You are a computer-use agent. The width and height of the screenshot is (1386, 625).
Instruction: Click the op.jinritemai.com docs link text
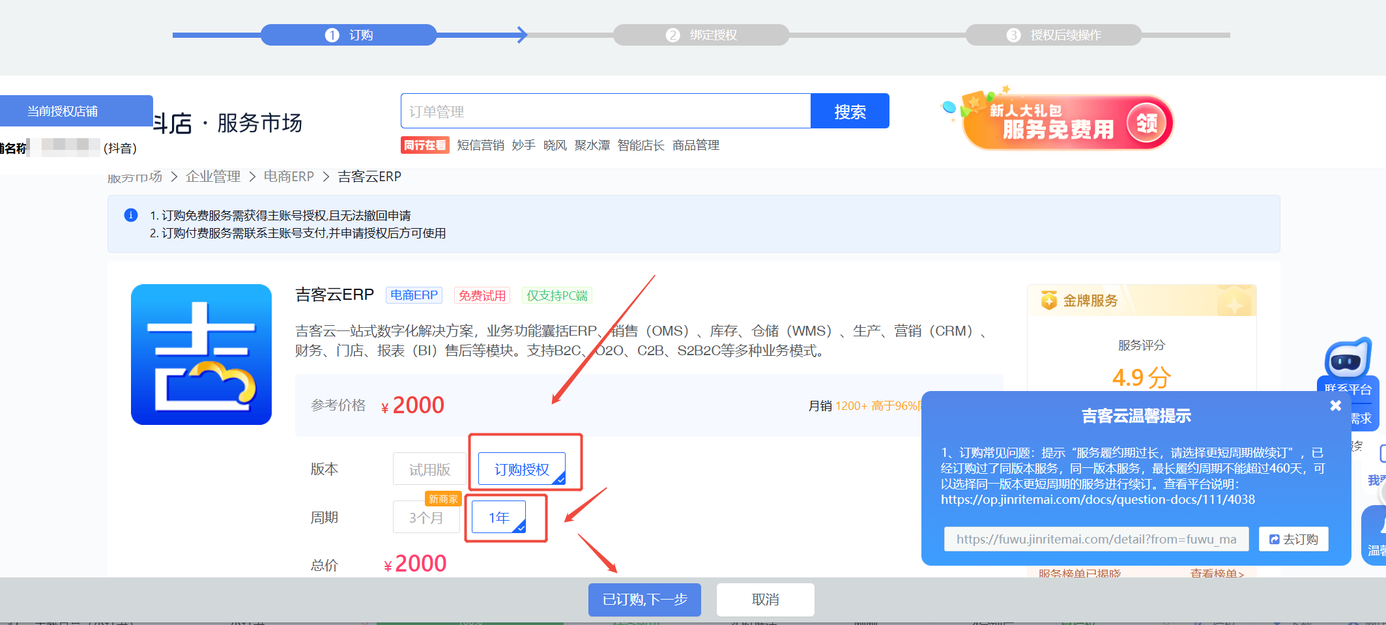[x=1097, y=500]
